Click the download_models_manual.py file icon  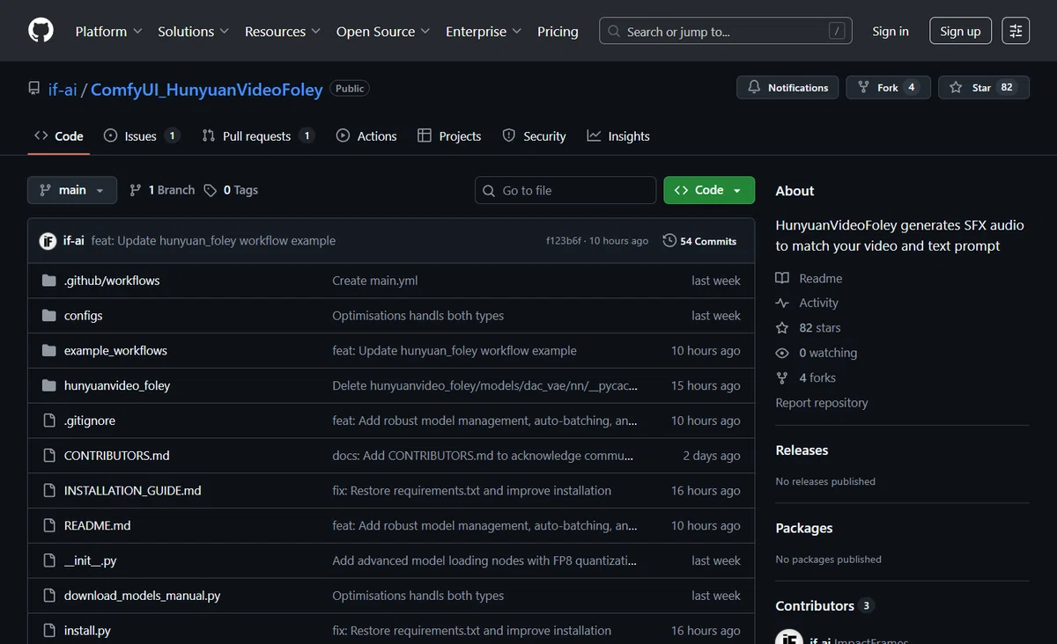49,596
